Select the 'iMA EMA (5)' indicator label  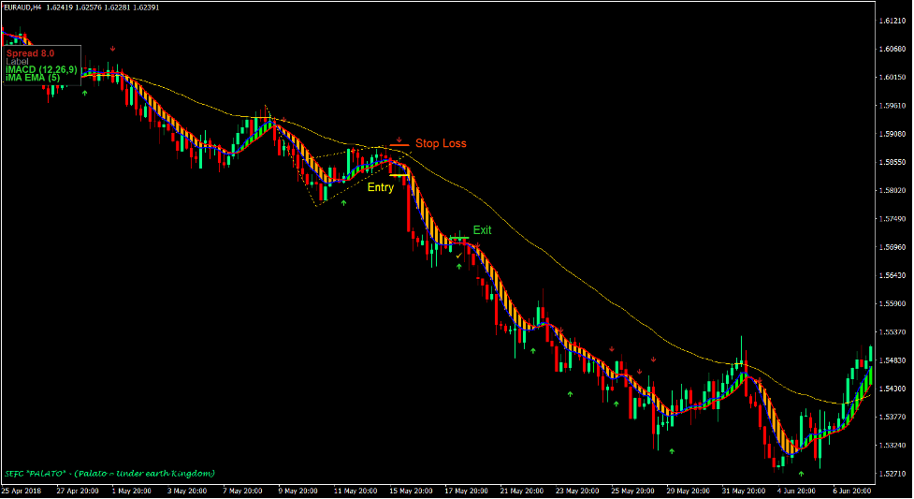(33, 78)
